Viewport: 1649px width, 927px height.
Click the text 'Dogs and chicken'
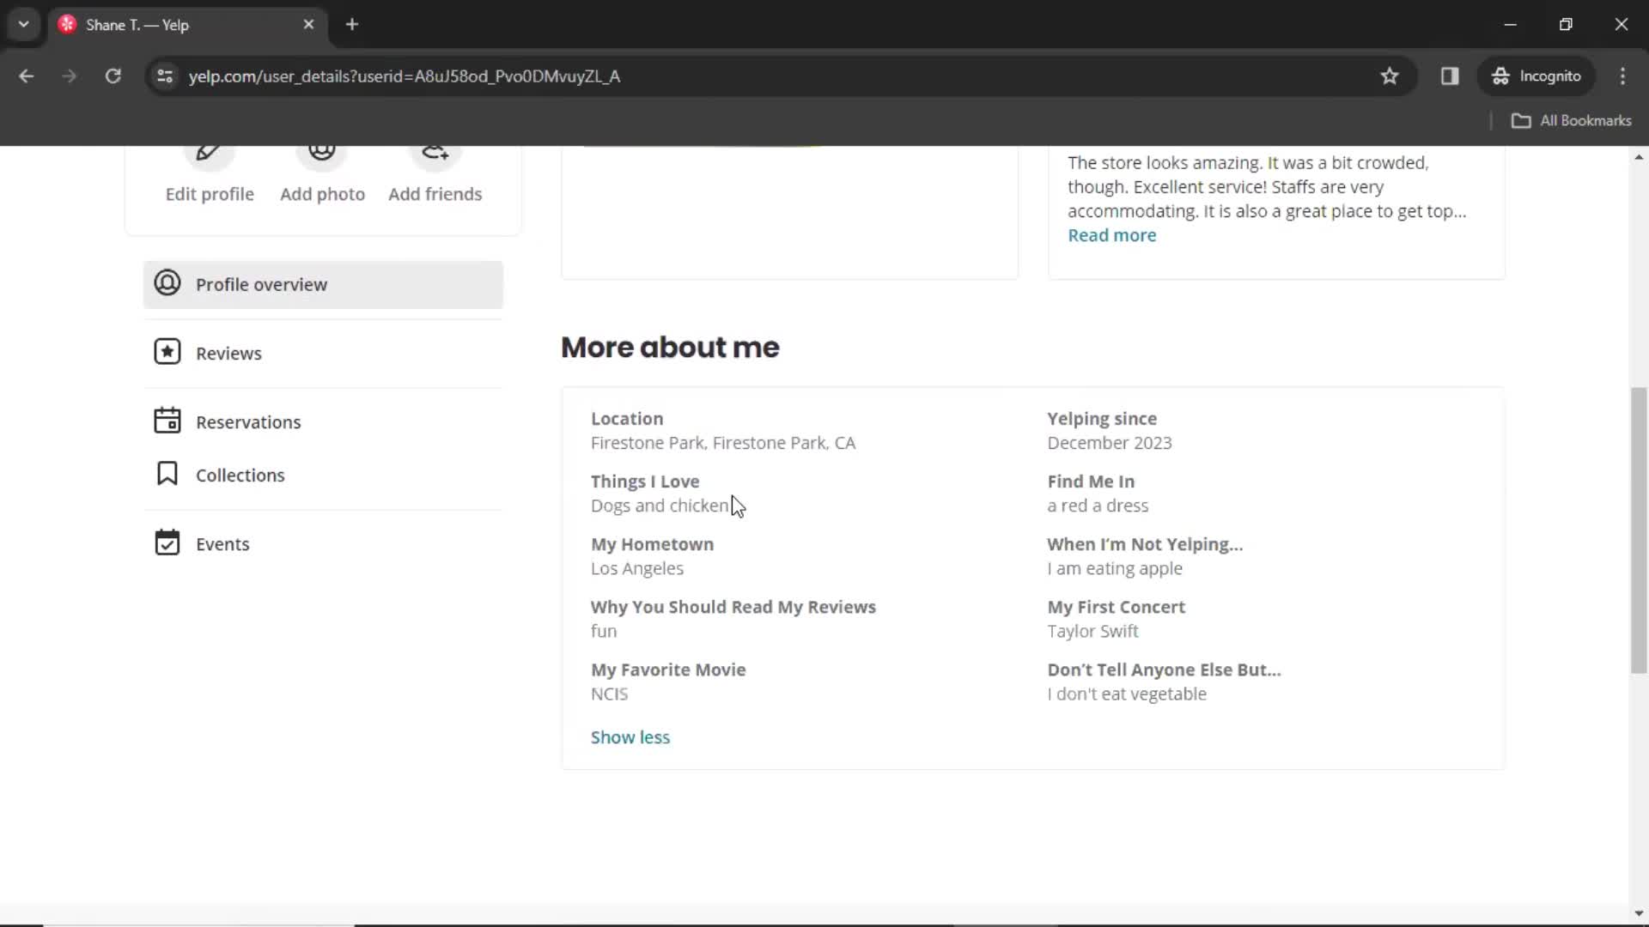[660, 506]
